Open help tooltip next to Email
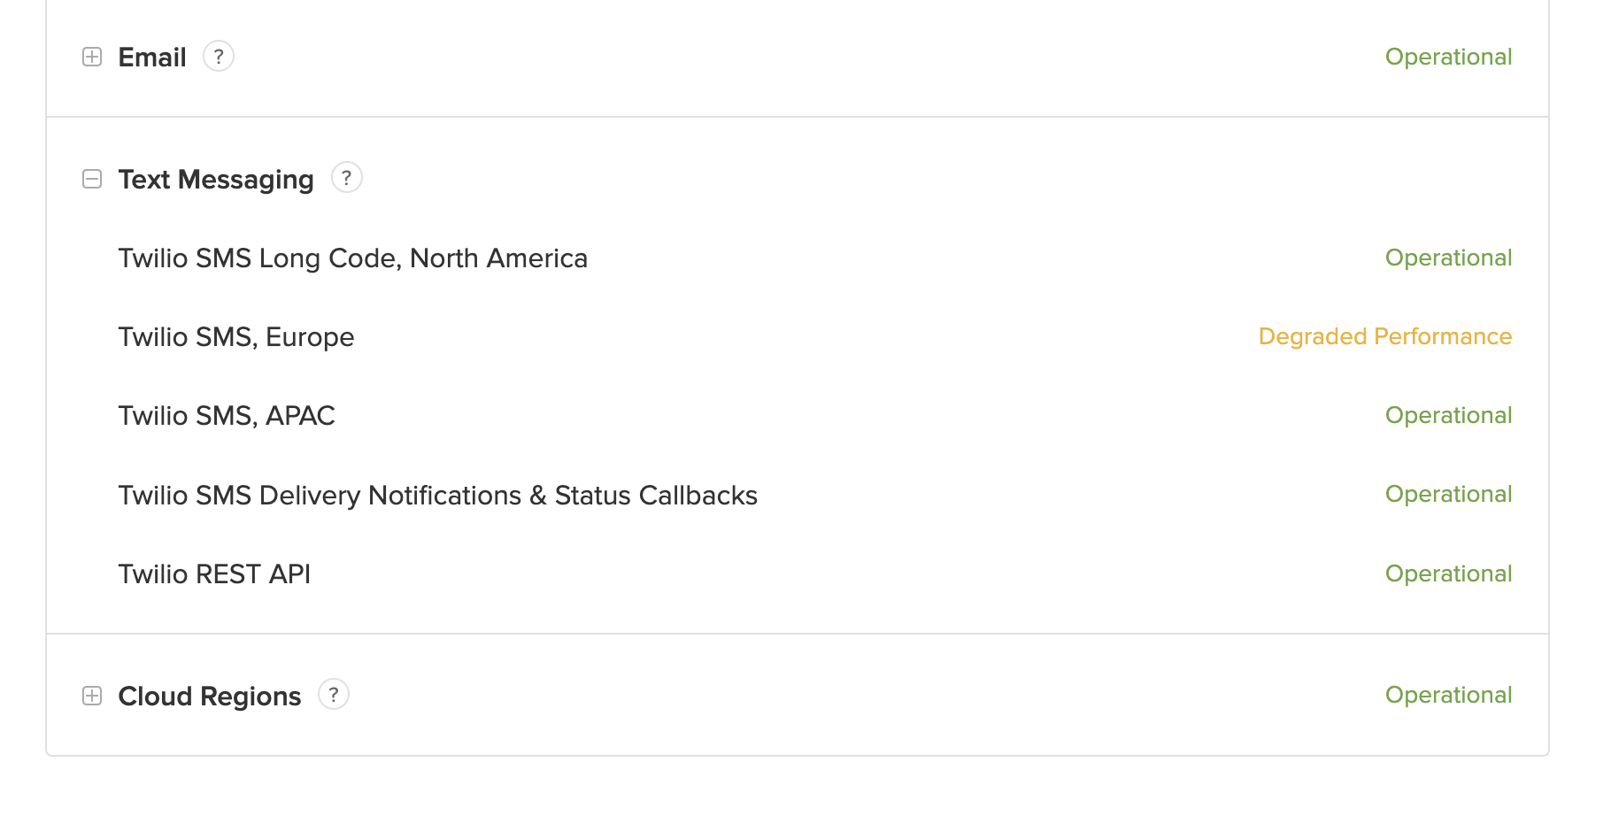Screen dimensions: 1611x816 [219, 57]
